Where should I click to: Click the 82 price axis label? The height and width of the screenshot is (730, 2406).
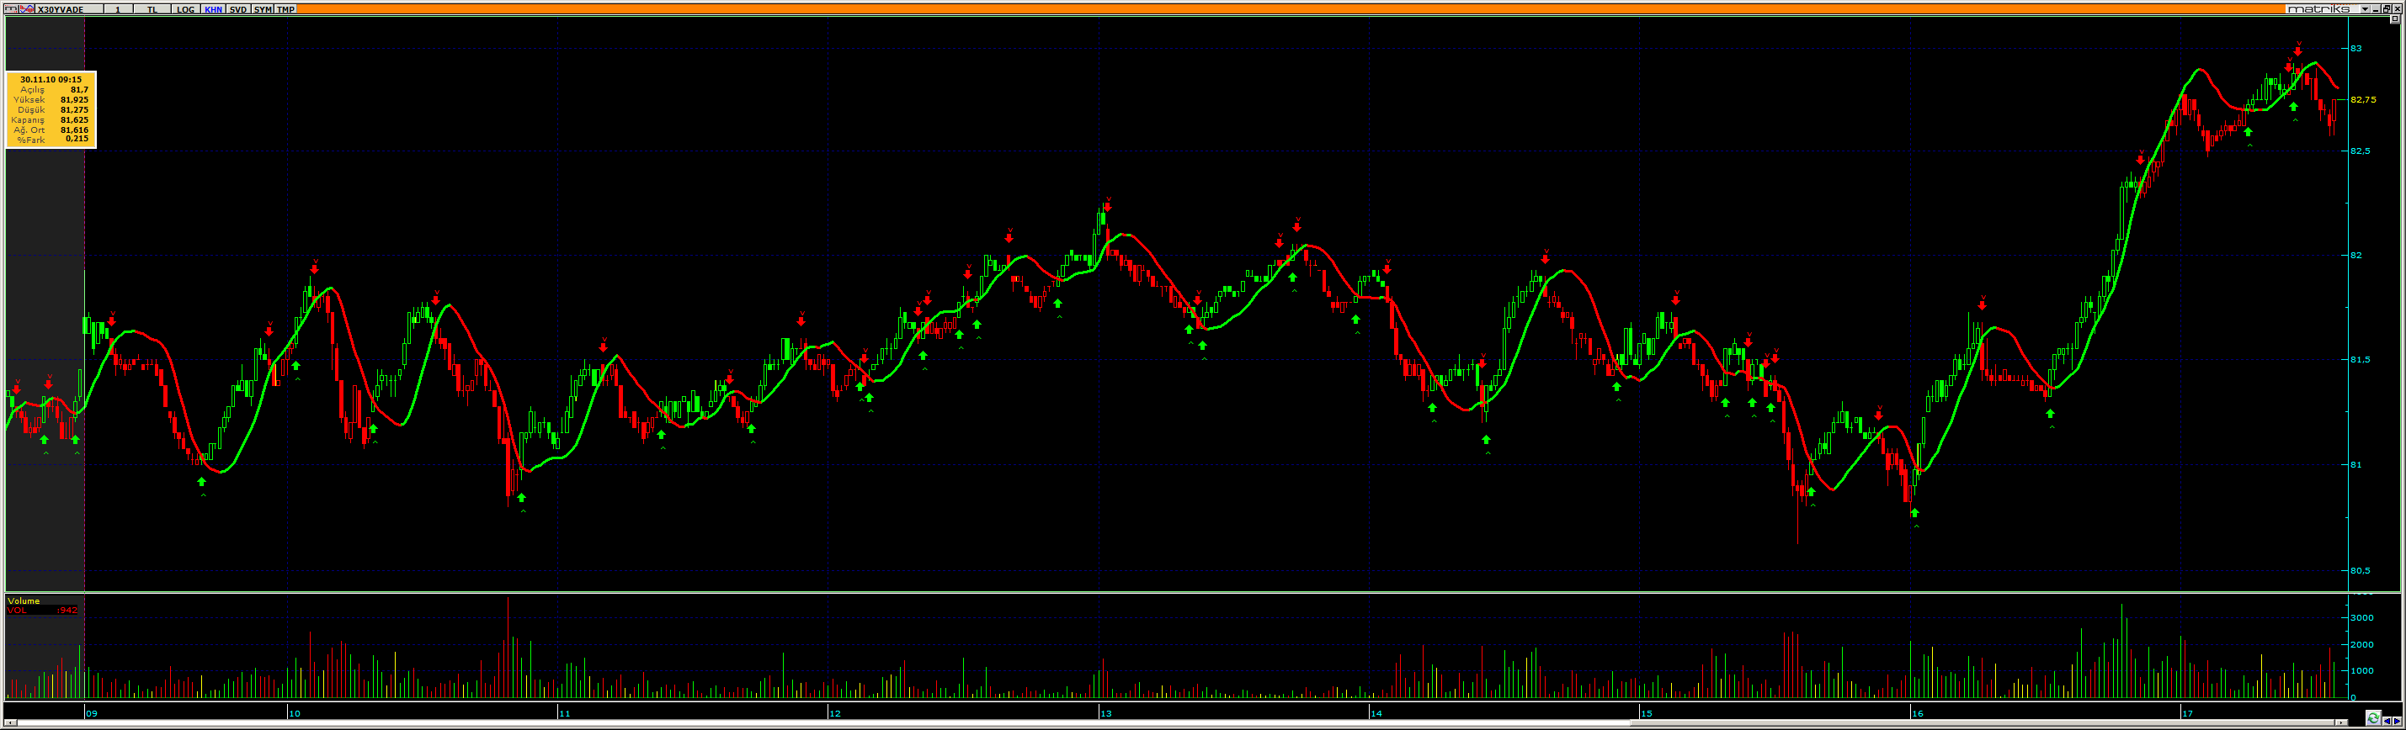point(2355,255)
